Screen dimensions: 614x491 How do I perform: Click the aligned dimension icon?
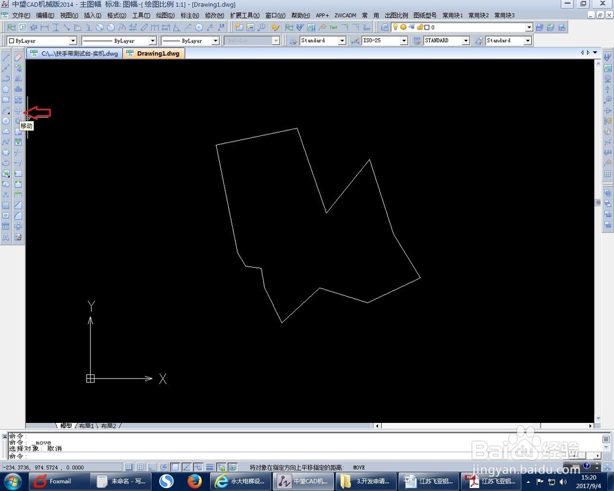[66, 28]
